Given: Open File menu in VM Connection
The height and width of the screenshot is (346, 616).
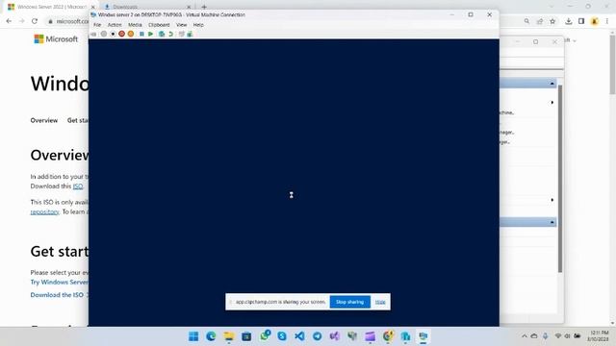Looking at the screenshot, I should pos(97,25).
